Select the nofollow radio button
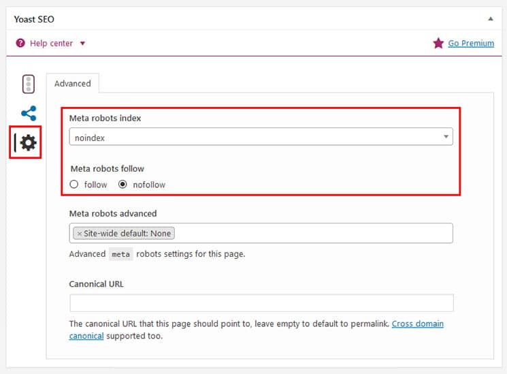This screenshot has width=507, height=374. 122,184
